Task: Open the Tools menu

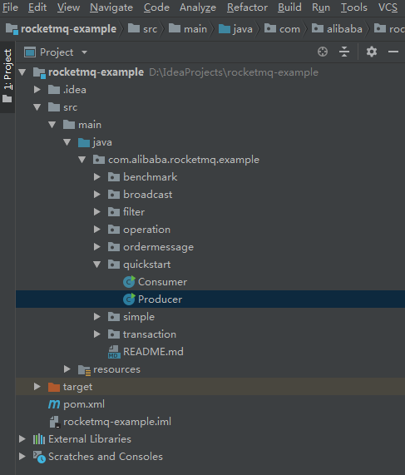Action: (353, 7)
